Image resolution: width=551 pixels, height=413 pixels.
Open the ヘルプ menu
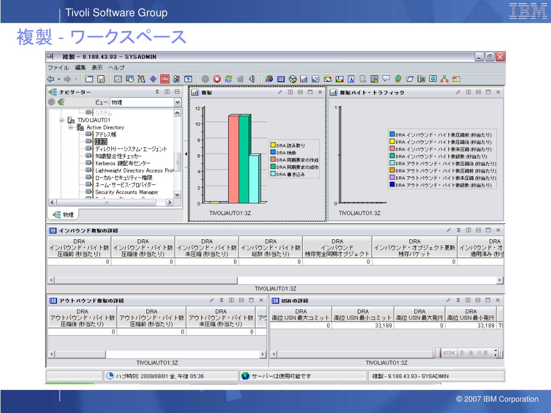click(116, 67)
